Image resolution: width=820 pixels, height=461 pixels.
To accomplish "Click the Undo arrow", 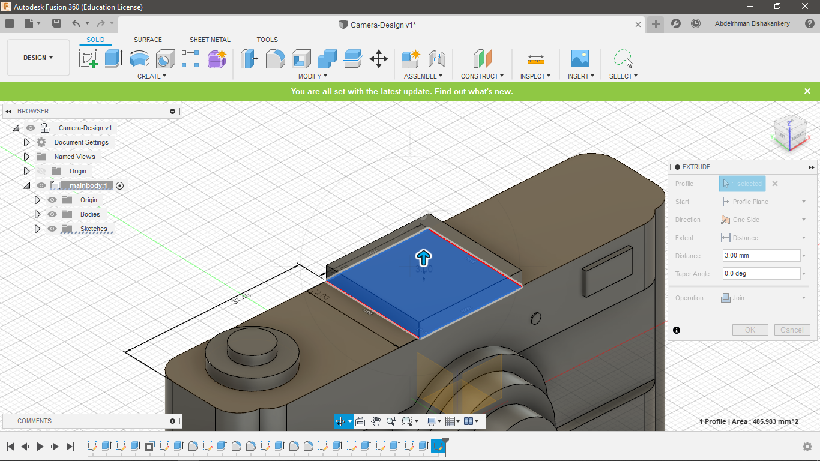I will tap(76, 23).
